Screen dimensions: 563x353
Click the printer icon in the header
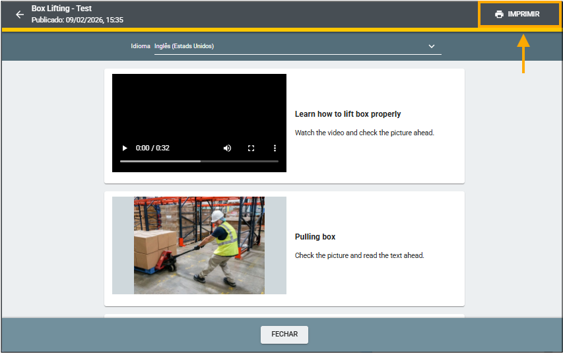499,14
